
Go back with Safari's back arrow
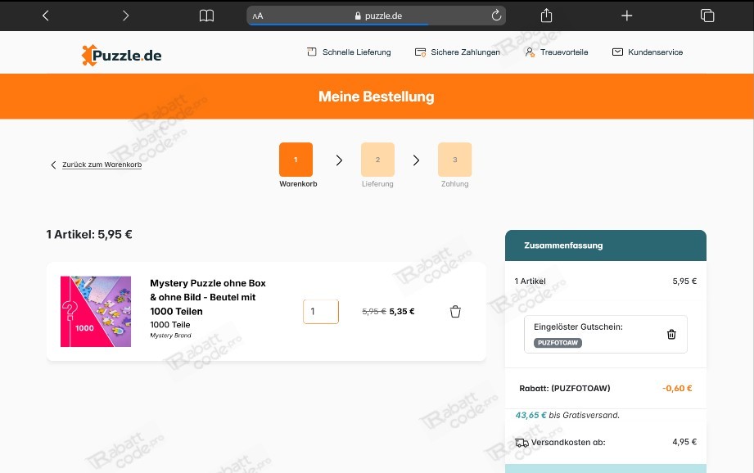[x=46, y=16]
